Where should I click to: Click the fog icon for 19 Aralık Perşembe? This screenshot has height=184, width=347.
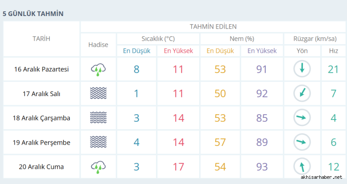tap(98, 142)
